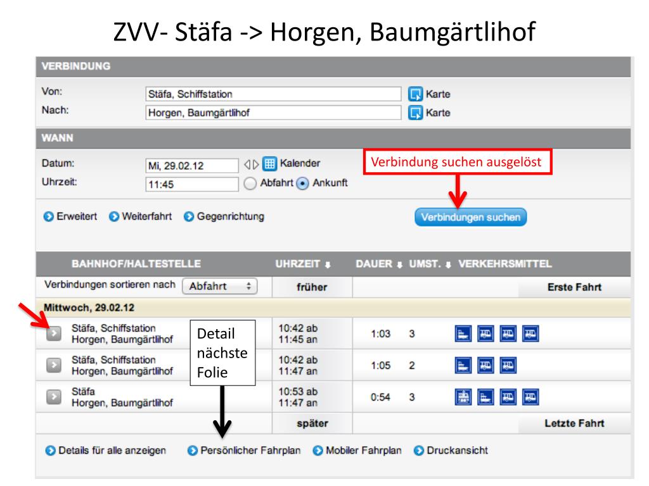The width and height of the screenshot is (649, 486).
Task: Click last bus icon in the 1:03 connection
Action: [530, 333]
